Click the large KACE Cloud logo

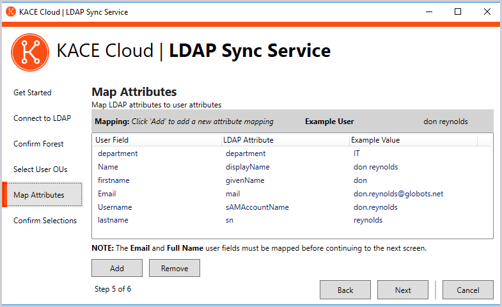(30, 52)
